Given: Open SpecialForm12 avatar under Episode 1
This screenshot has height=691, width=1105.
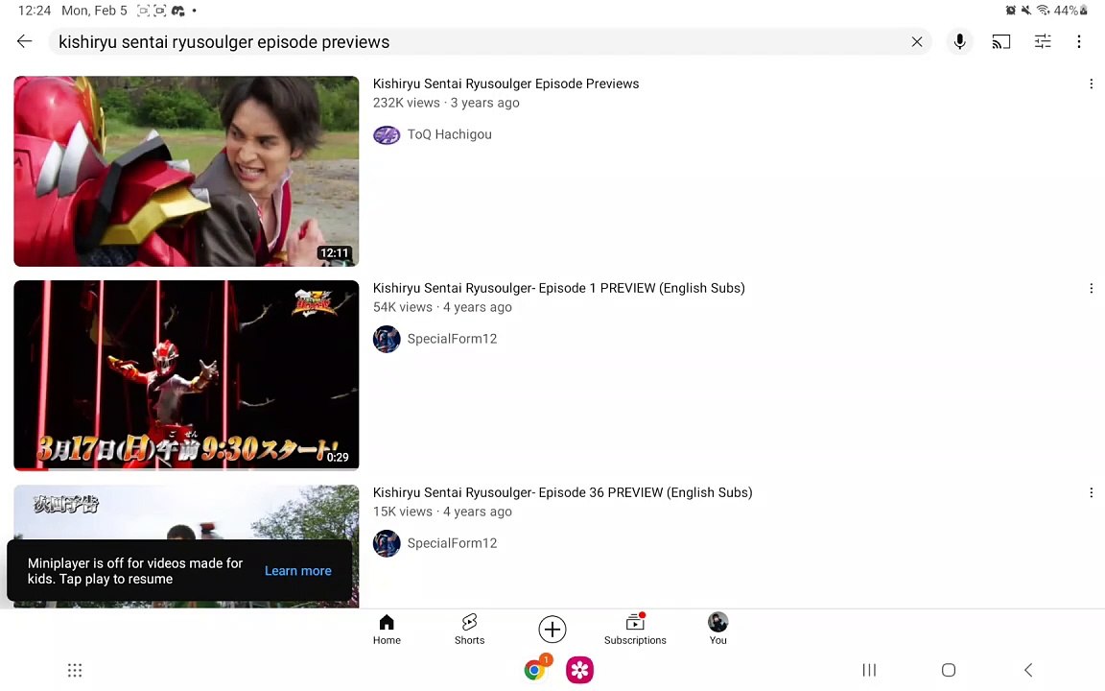Looking at the screenshot, I should click(387, 339).
